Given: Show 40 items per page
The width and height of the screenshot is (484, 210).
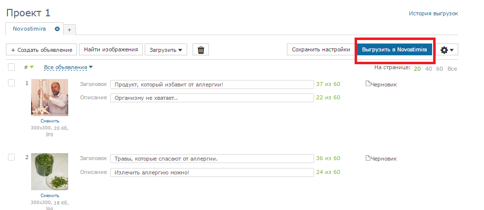Looking at the screenshot, I should 429,69.
